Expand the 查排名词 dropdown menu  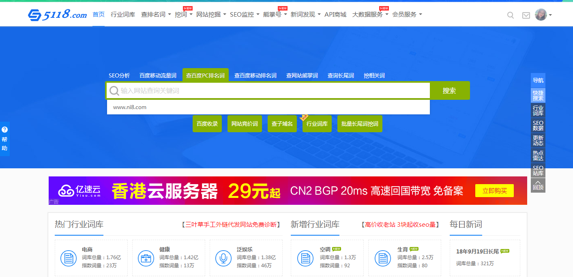tap(156, 15)
